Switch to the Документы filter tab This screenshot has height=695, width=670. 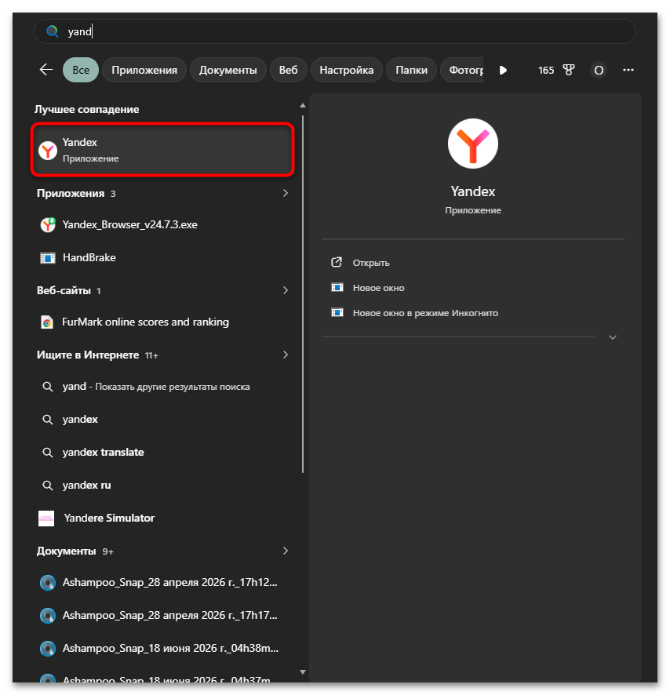tap(228, 70)
